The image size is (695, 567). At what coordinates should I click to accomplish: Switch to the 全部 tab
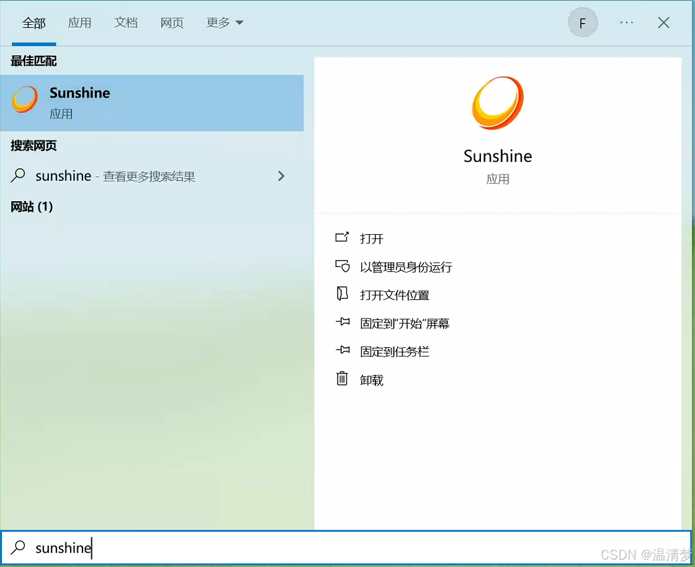click(34, 23)
